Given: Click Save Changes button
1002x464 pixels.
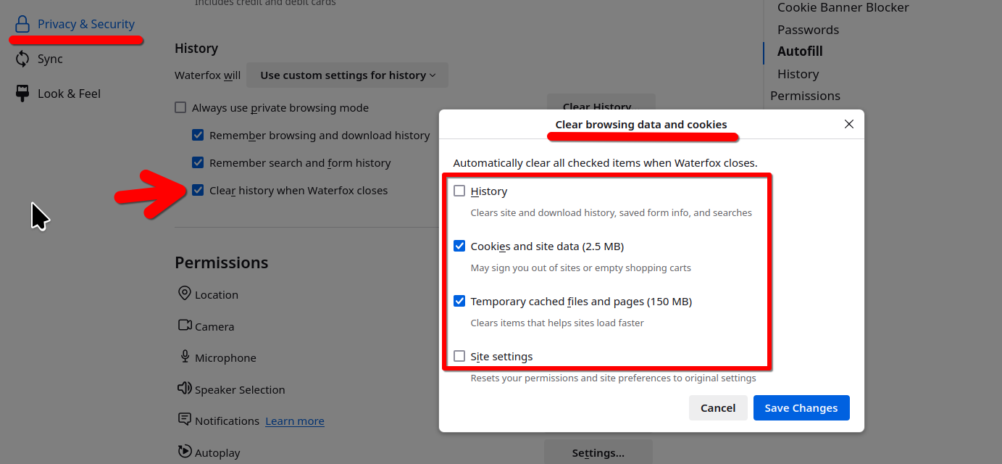Looking at the screenshot, I should point(801,408).
